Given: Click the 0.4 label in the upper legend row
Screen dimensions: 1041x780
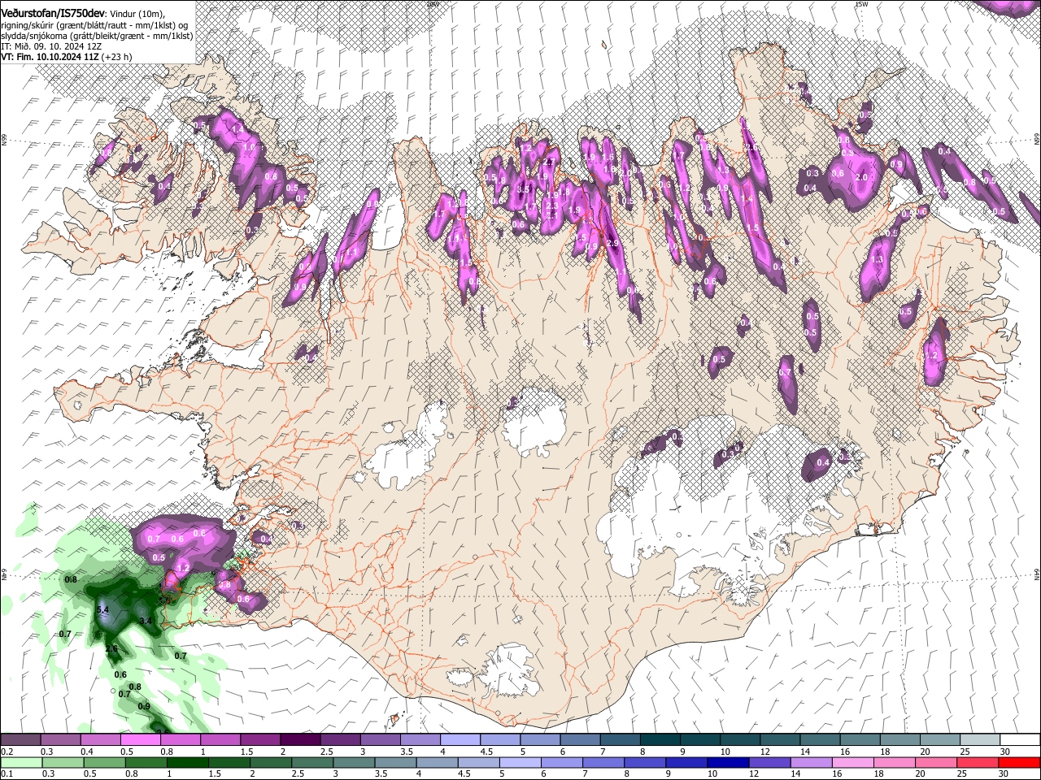Looking at the screenshot, I should pyautogui.click(x=87, y=752).
